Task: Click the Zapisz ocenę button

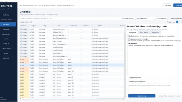Action: (x=142, y=96)
